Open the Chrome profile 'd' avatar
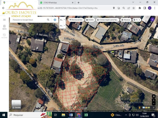The height and width of the screenshot is (118, 158). tap(150, 8)
